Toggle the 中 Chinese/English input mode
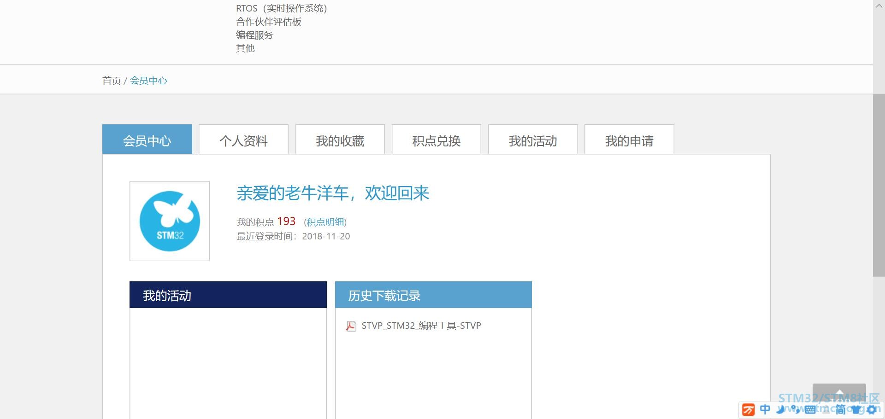 point(765,409)
